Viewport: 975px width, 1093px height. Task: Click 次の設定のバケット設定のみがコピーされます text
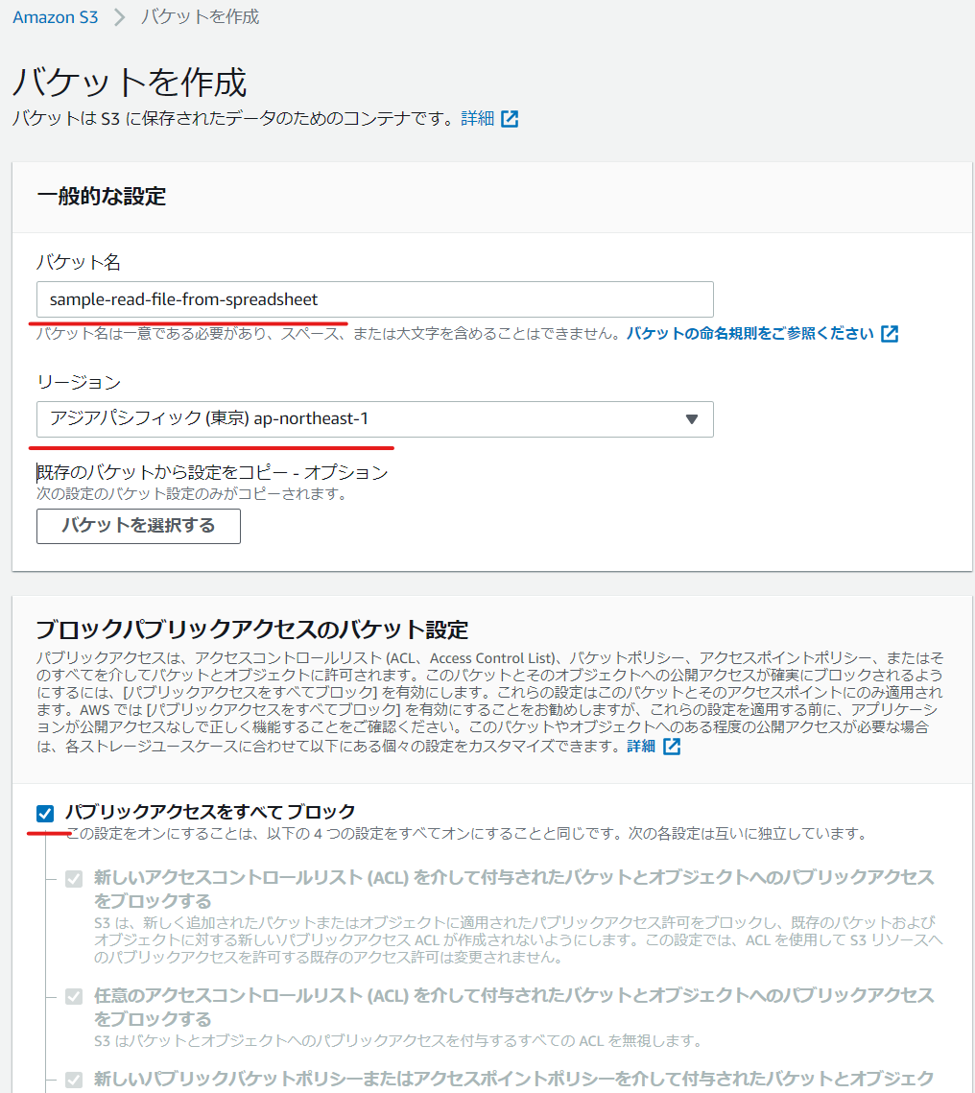click(x=192, y=493)
